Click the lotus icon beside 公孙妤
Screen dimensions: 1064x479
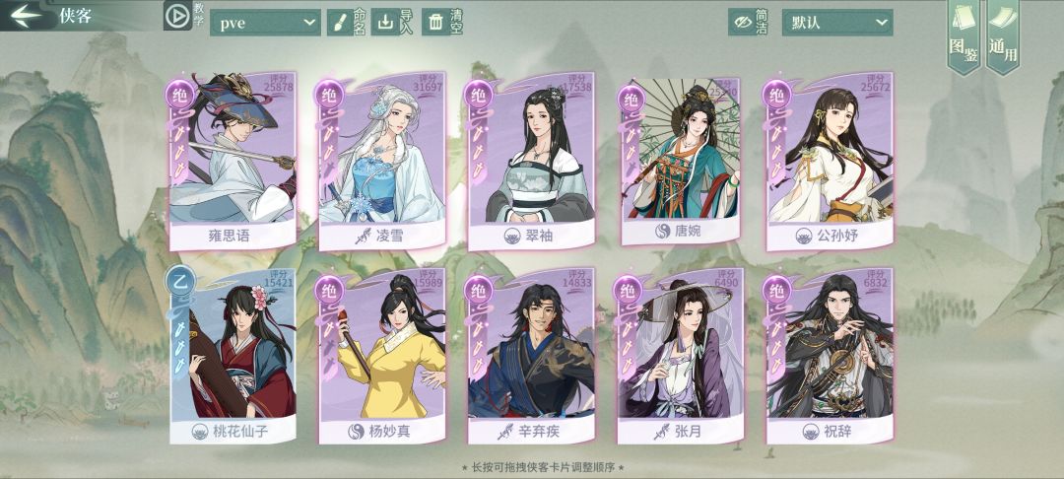(x=804, y=237)
